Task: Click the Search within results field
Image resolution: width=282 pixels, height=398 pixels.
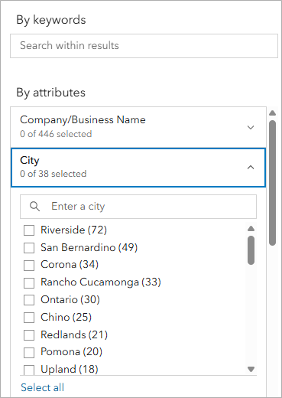Action: click(x=144, y=46)
